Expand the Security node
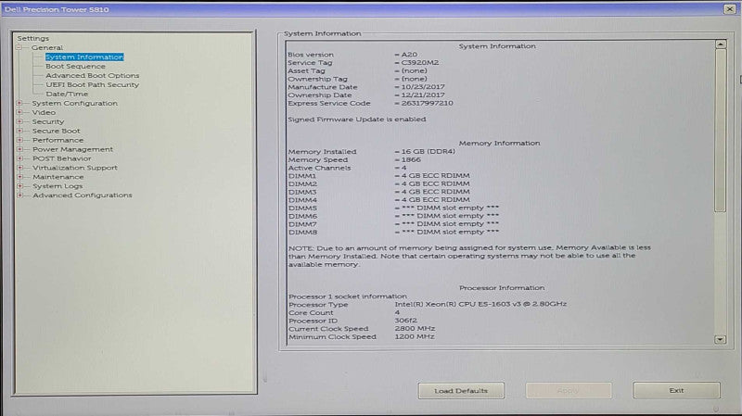The image size is (742, 416). pyautogui.click(x=19, y=121)
